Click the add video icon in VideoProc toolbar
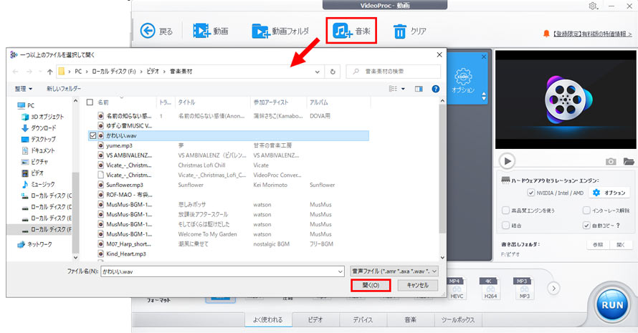The width and height of the screenshot is (638, 333). (201, 31)
